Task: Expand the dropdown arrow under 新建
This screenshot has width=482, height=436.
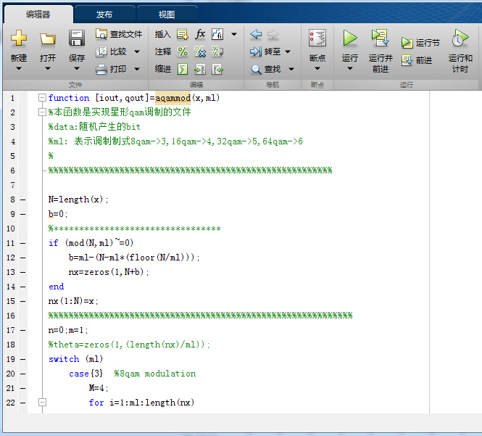Action: [x=19, y=69]
